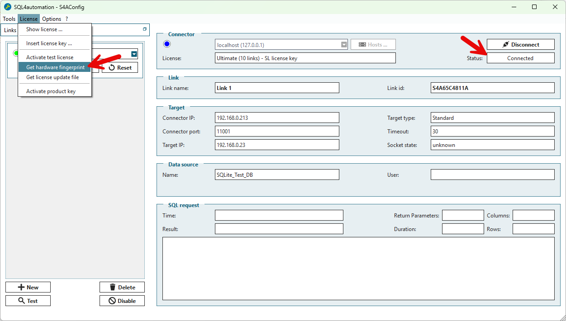Click the Timeout field
This screenshot has height=321, width=566.
pyautogui.click(x=493, y=131)
